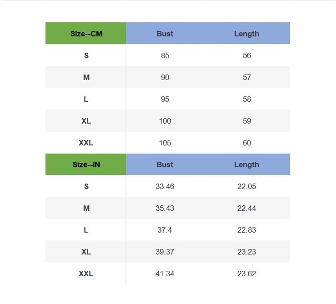Viewport: 336px width, 304px height.
Task: Select the Bust header in CM table
Action: [x=165, y=34]
